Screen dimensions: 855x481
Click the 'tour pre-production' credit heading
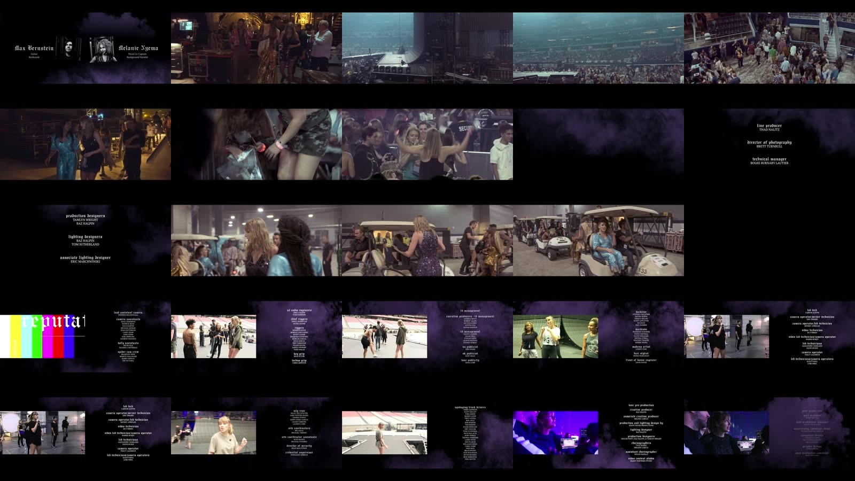641,405
